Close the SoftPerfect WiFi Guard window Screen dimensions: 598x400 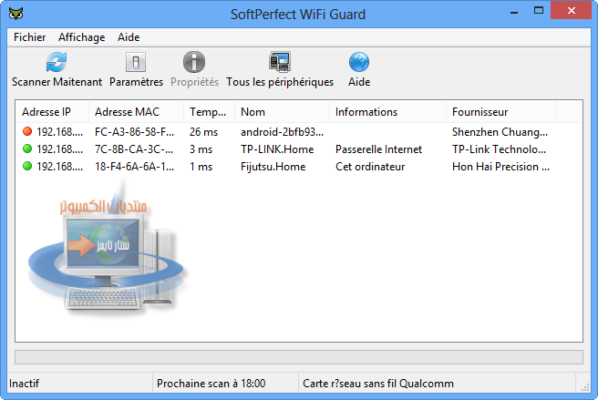[571, 11]
